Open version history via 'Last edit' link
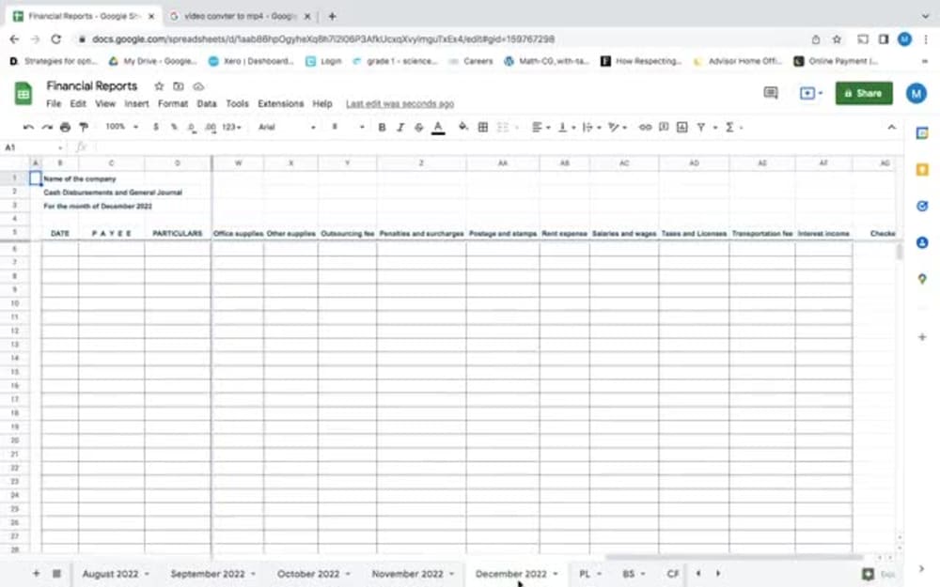Image resolution: width=940 pixels, height=587 pixels. (x=399, y=103)
